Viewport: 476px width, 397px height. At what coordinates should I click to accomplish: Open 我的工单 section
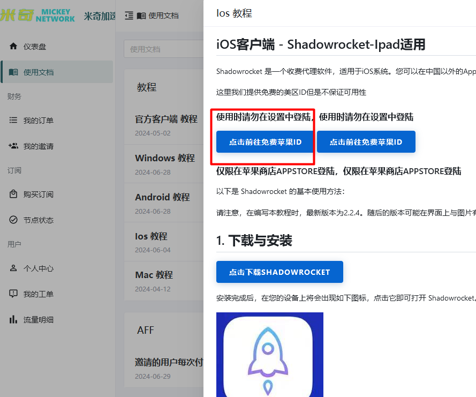point(57,294)
